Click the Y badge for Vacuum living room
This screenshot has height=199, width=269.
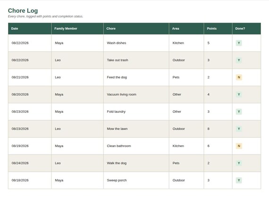(x=239, y=94)
